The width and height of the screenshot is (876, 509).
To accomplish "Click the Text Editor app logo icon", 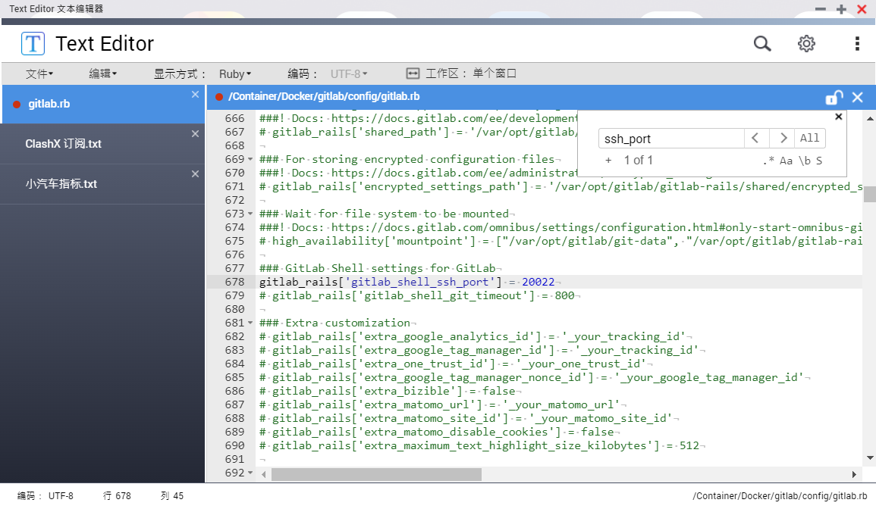I will [x=33, y=43].
